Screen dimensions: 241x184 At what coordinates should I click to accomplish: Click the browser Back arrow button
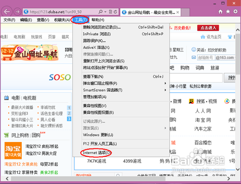pos(7,12)
